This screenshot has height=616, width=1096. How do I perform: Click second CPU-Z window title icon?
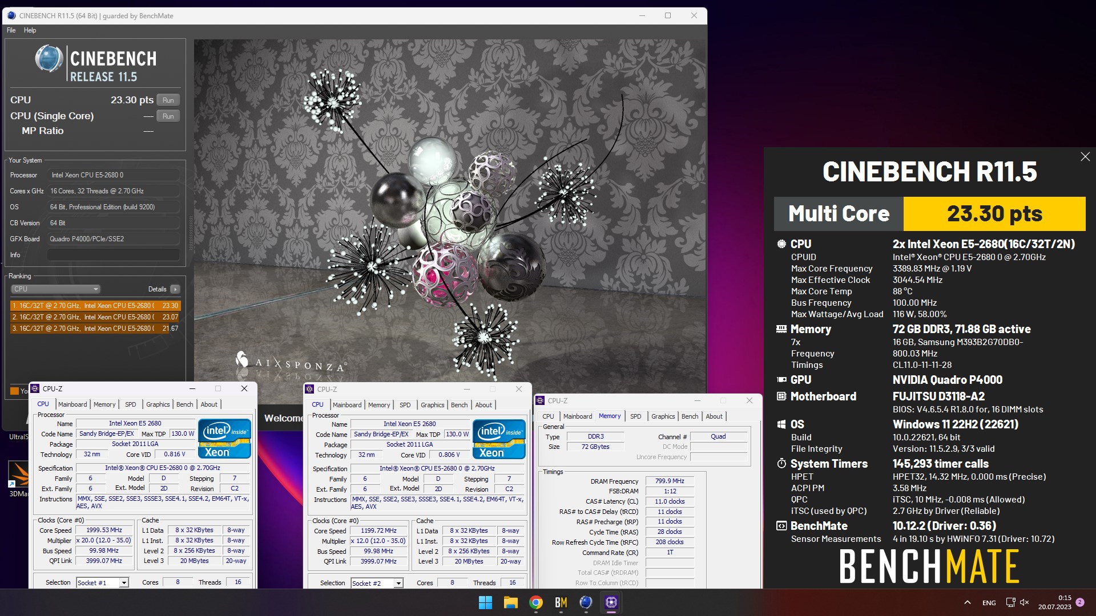coord(309,389)
